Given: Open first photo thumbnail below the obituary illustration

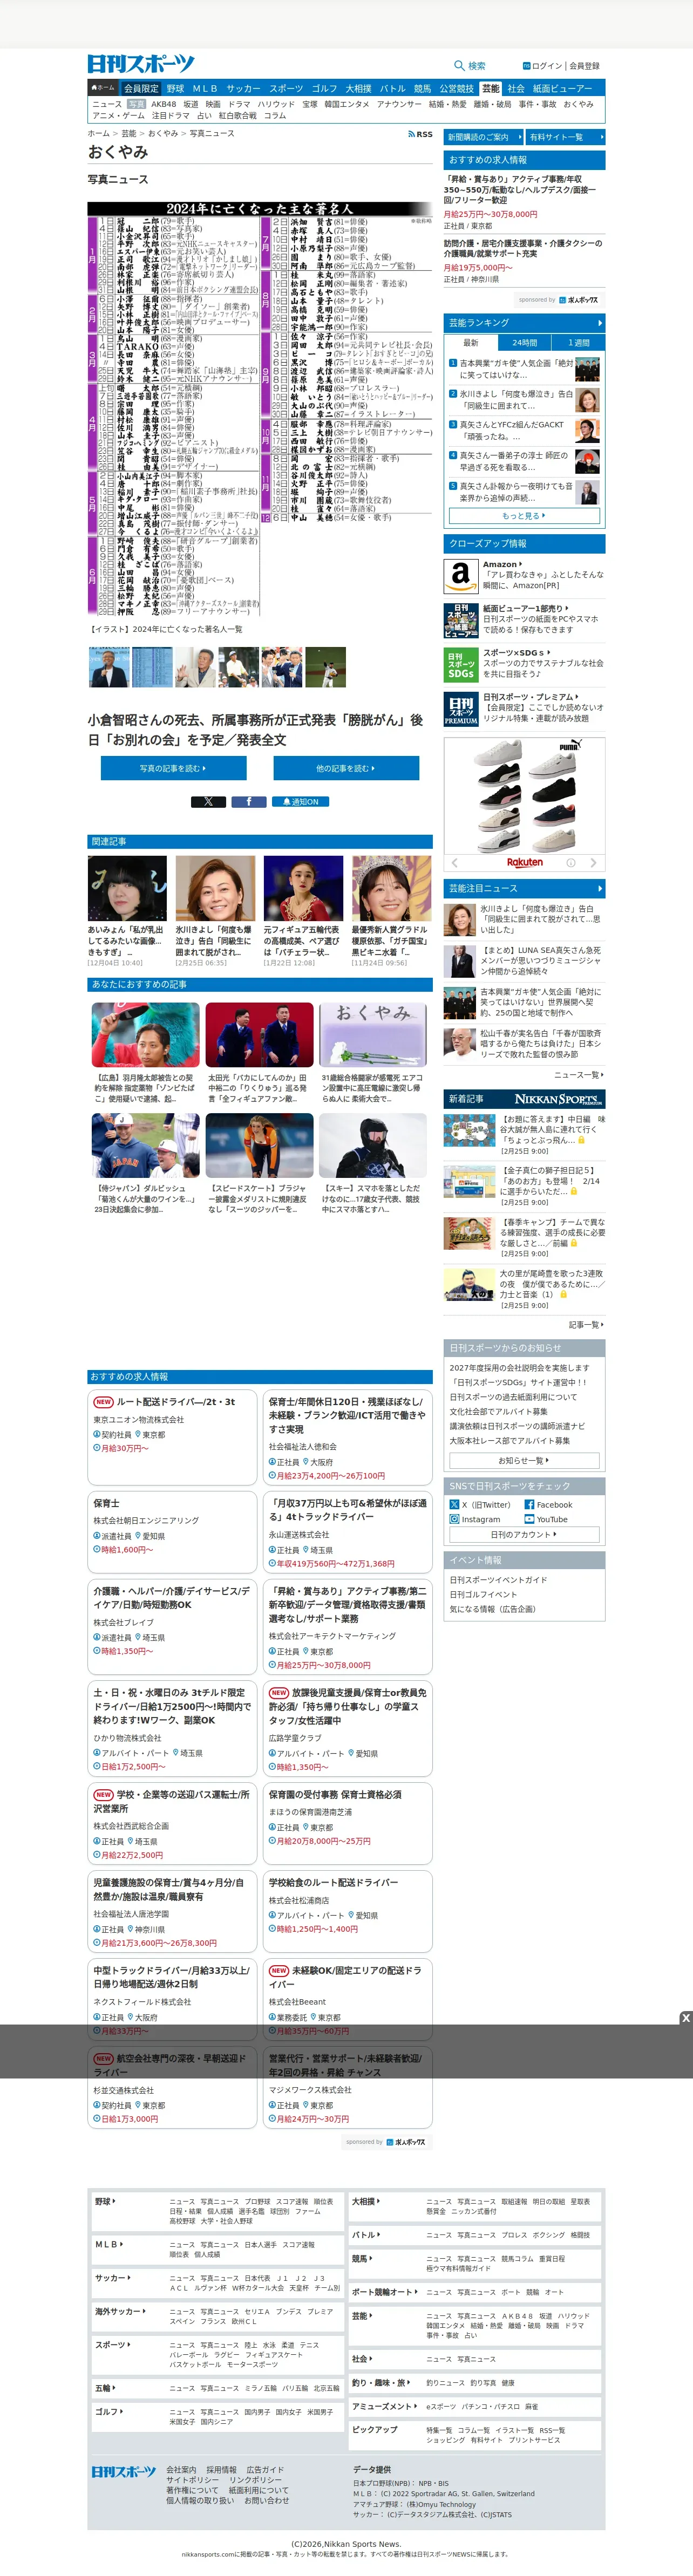Looking at the screenshot, I should click(109, 667).
